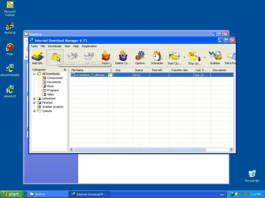Click the Error status cell

[x=141, y=75]
